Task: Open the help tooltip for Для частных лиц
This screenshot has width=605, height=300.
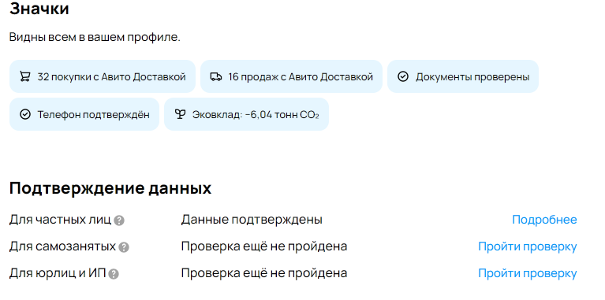Action: click(x=119, y=220)
